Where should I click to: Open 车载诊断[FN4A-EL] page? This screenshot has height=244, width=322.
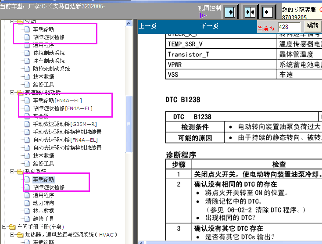tap(57, 100)
